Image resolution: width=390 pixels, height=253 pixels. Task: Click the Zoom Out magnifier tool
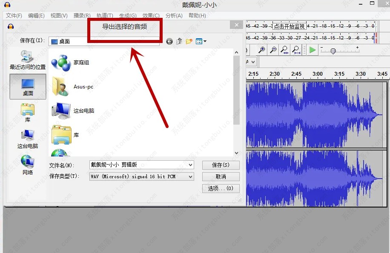click(x=273, y=50)
